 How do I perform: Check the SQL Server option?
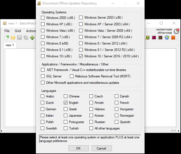(43, 76)
